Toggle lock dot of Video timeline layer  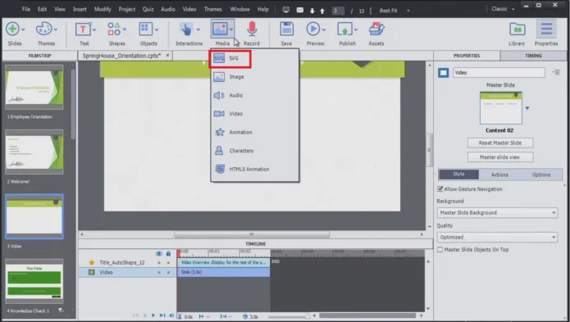click(168, 272)
